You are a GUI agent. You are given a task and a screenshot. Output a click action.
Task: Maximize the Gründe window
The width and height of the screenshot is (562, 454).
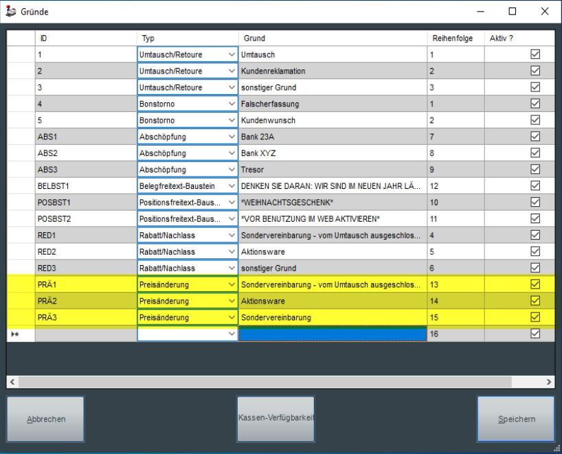(x=513, y=12)
